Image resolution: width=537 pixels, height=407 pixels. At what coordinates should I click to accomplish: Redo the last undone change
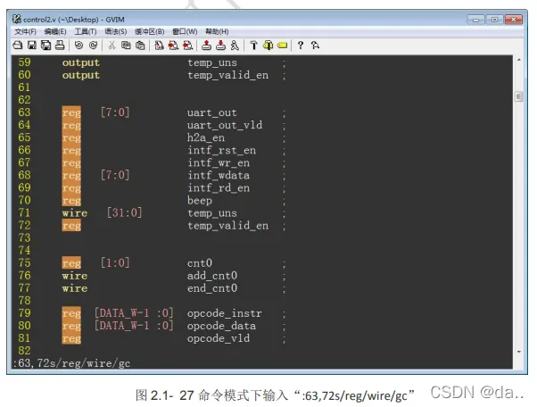(93, 46)
